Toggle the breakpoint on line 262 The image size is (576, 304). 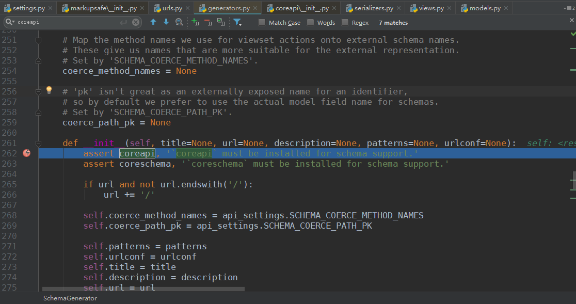(26, 153)
